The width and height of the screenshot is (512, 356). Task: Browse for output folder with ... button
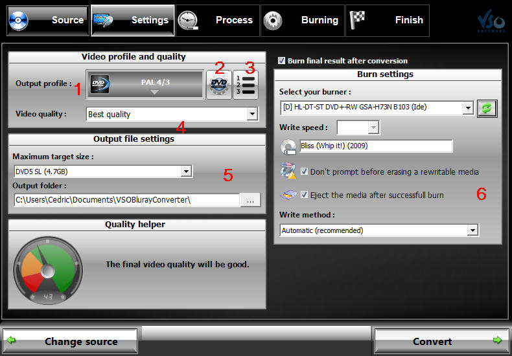click(250, 200)
